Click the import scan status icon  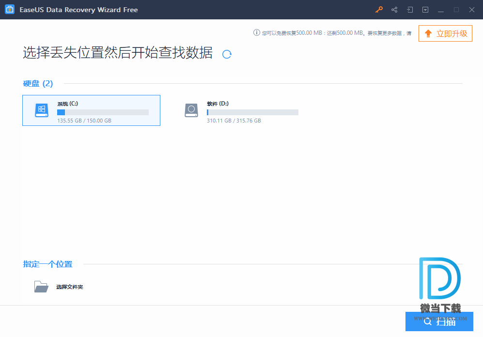(410, 10)
